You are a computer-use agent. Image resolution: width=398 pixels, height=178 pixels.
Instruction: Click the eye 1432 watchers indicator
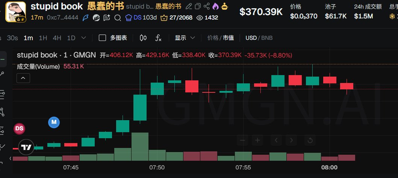coord(207,18)
